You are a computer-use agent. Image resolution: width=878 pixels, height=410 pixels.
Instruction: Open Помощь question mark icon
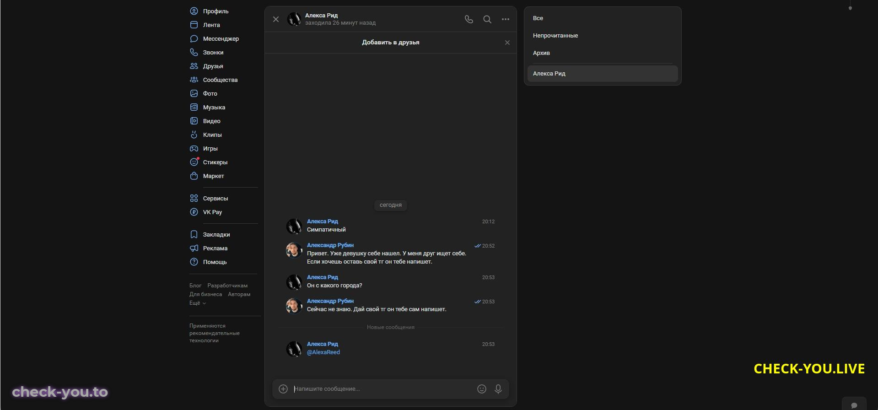click(194, 262)
